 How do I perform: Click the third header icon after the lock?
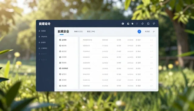tap(132, 24)
